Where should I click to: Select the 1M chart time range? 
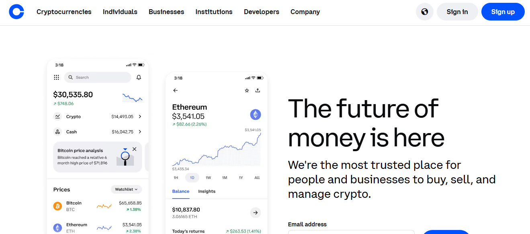point(225,178)
